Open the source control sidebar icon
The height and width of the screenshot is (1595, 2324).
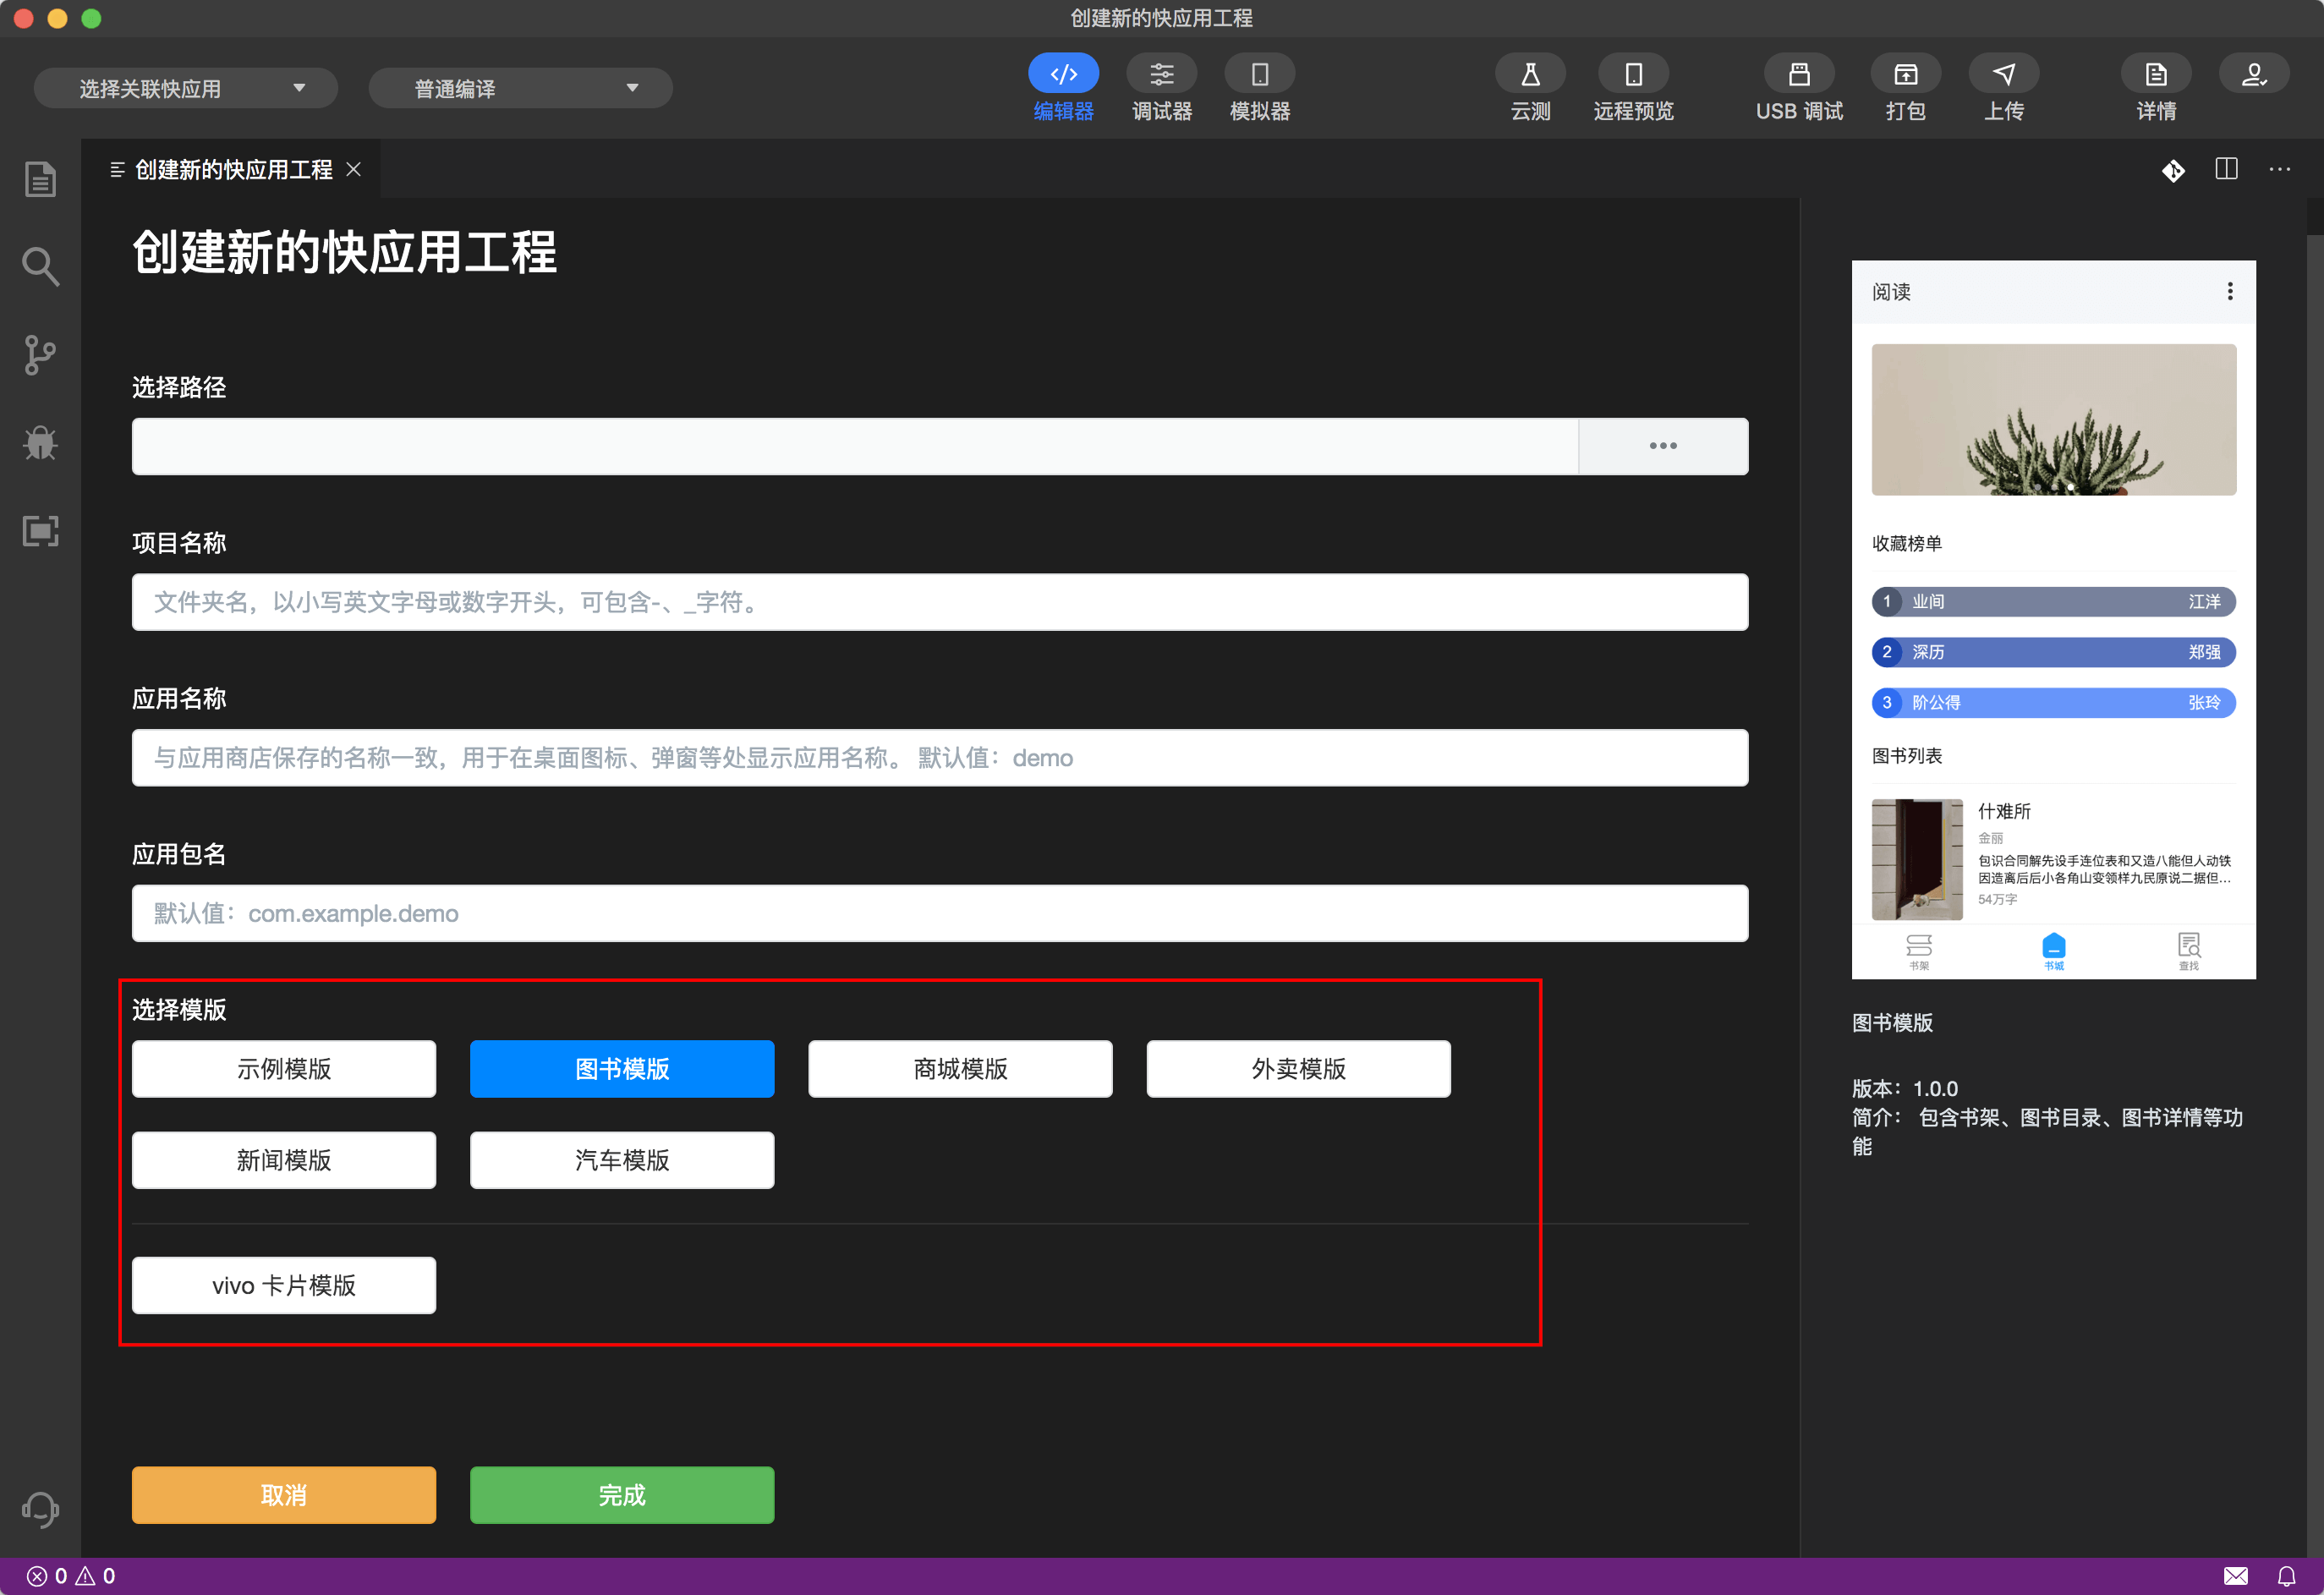click(x=40, y=355)
